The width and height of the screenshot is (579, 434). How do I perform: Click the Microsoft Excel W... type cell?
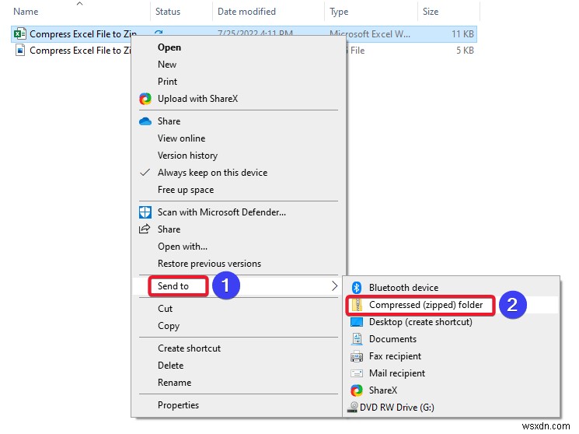(x=370, y=36)
